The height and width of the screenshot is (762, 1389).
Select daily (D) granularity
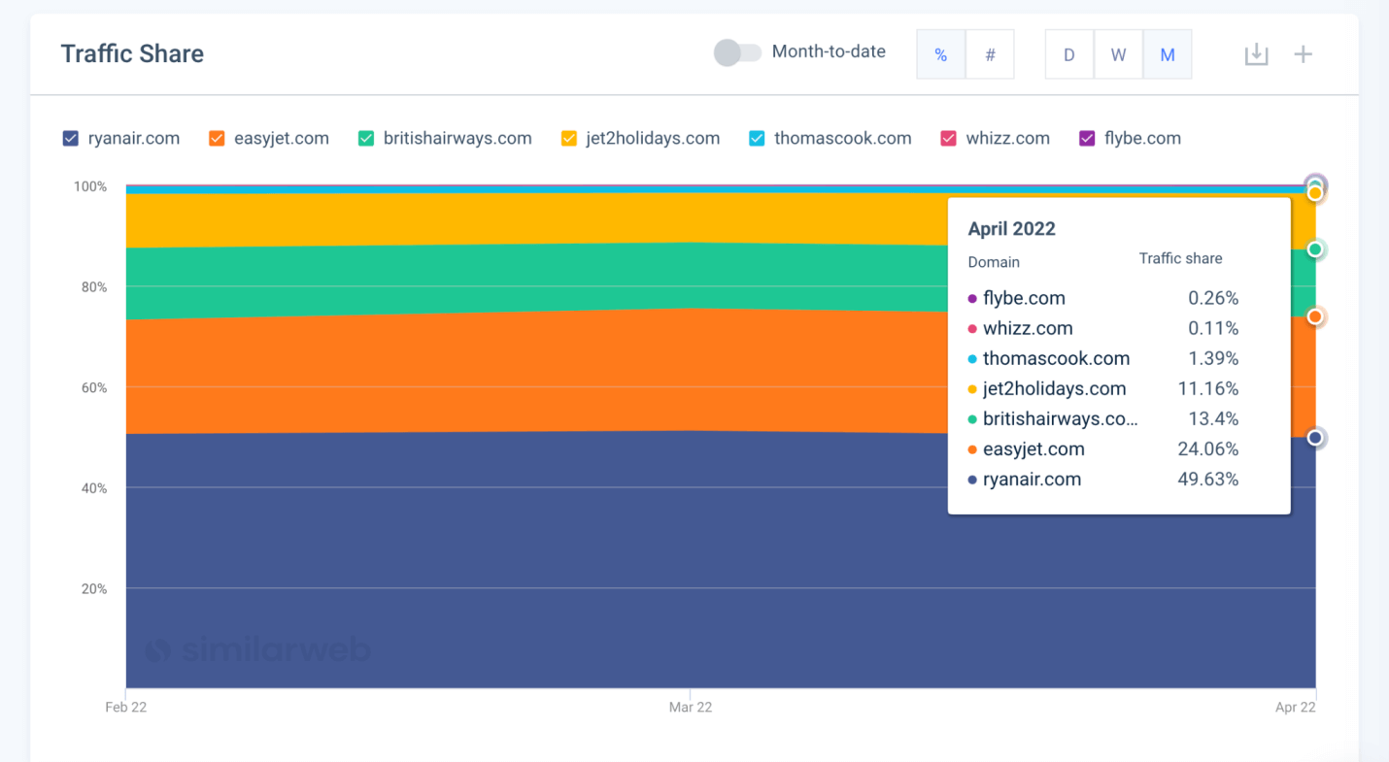(1069, 54)
